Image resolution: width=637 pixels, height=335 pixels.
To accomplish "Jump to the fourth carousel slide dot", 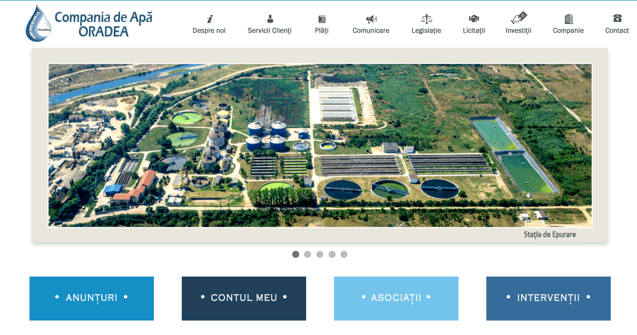I will [x=332, y=254].
